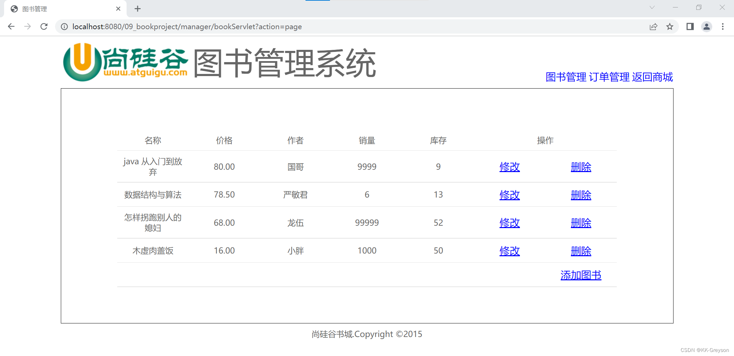Click price 80.00
Image resolution: width=734 pixels, height=356 pixels.
pyautogui.click(x=224, y=167)
